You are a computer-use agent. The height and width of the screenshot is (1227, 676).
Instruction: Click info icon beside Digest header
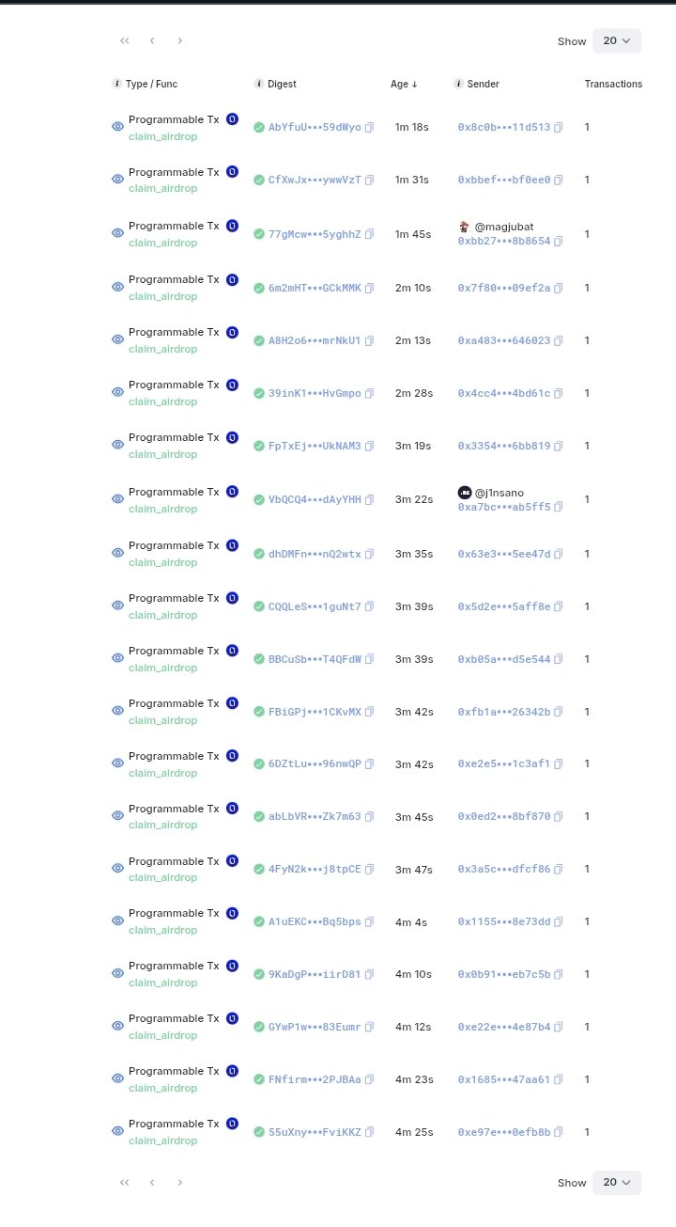259,84
